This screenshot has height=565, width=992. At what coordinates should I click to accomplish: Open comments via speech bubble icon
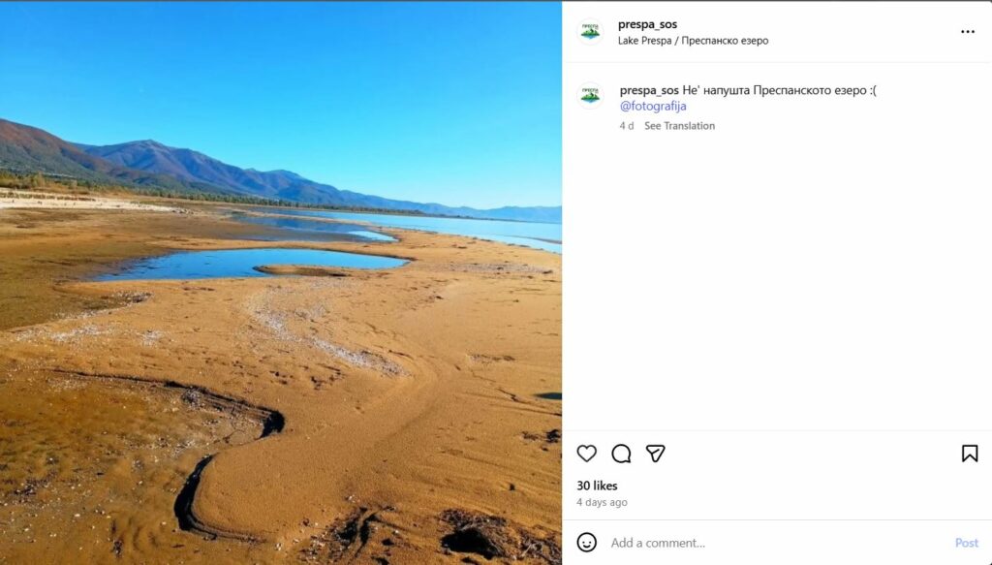pyautogui.click(x=621, y=454)
